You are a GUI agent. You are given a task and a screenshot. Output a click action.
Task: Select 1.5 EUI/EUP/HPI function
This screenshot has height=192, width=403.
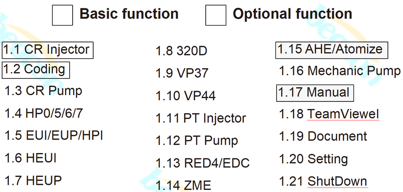pyautogui.click(x=54, y=136)
